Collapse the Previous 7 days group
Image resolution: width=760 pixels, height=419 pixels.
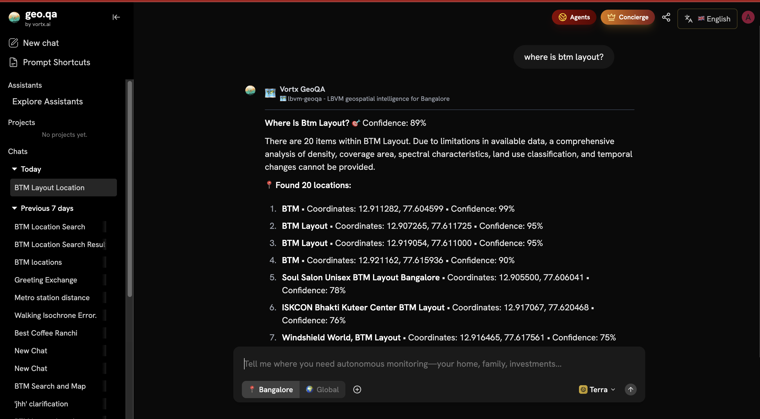tap(14, 208)
